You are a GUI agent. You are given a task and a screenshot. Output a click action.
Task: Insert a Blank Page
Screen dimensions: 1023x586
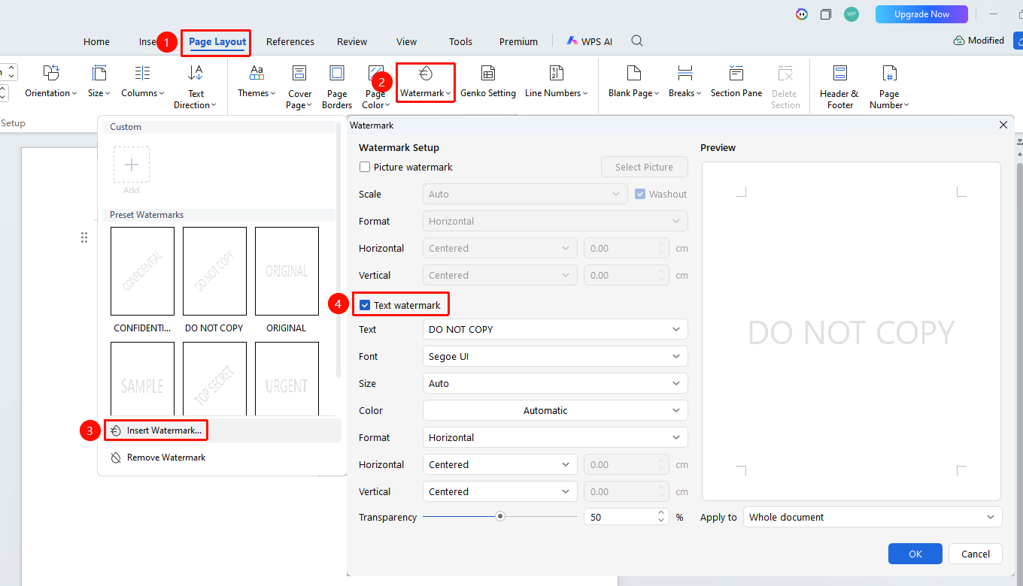(633, 82)
